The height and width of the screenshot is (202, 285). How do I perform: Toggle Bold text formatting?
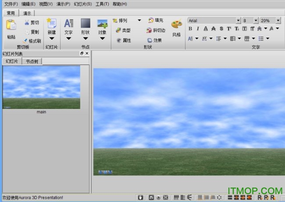click(190, 29)
